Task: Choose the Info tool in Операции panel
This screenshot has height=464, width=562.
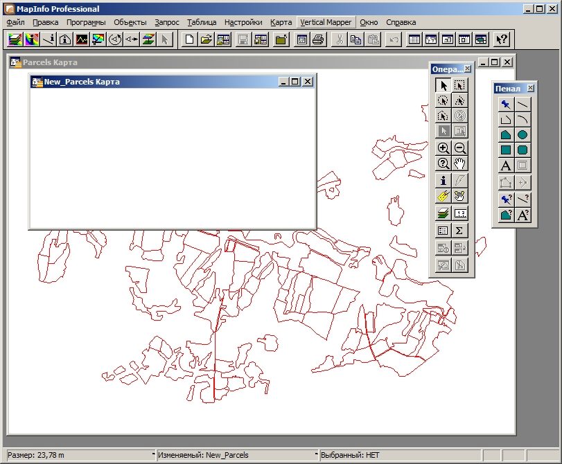Action: 443,180
